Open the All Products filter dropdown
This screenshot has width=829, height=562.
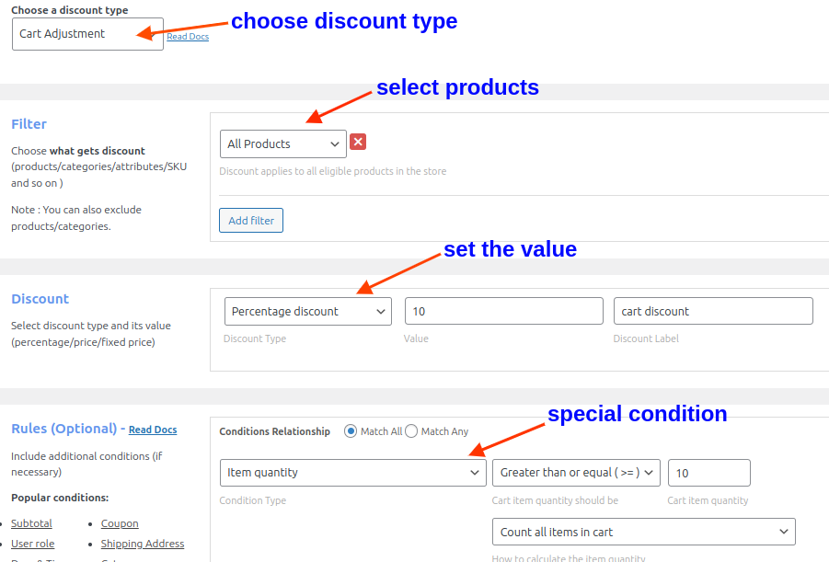tap(282, 143)
